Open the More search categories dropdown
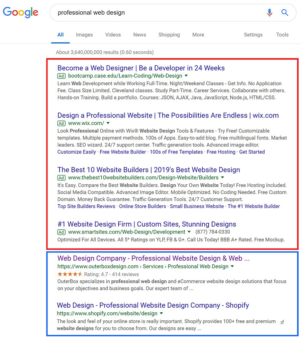The height and width of the screenshot is (340, 301). pyautogui.click(x=198, y=35)
